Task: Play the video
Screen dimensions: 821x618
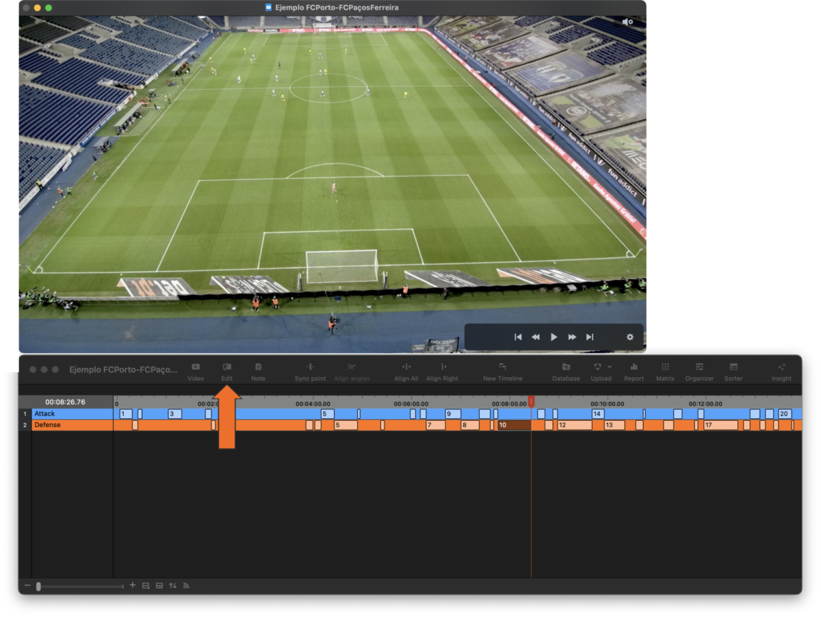Action: pos(553,336)
